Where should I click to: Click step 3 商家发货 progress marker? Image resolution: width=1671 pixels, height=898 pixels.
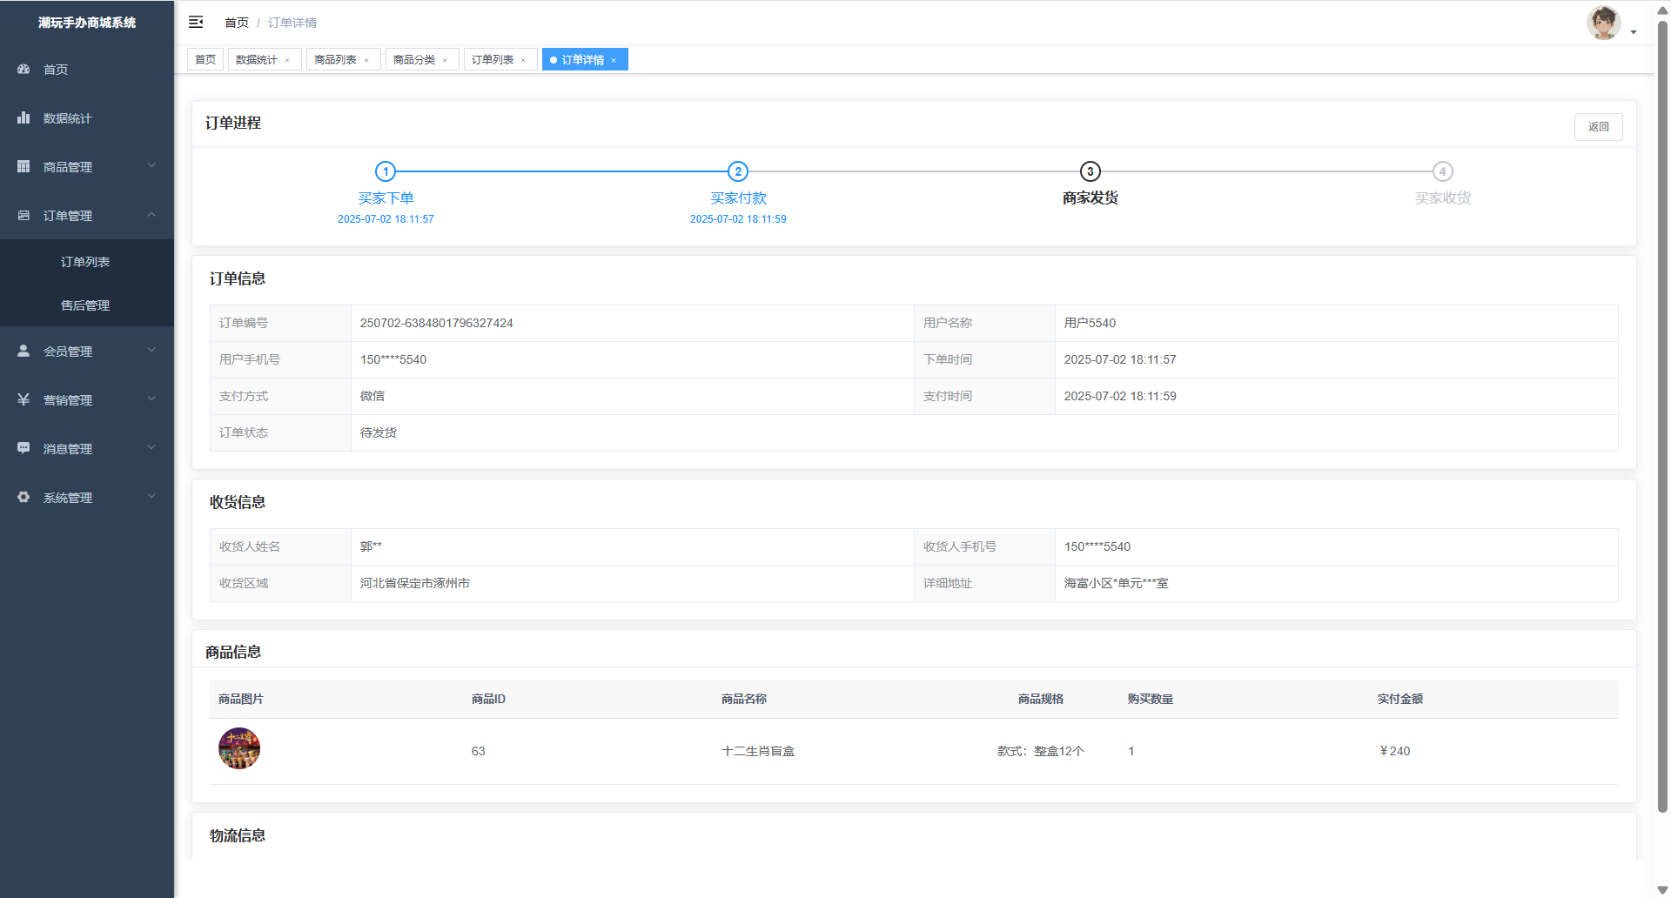tap(1090, 171)
